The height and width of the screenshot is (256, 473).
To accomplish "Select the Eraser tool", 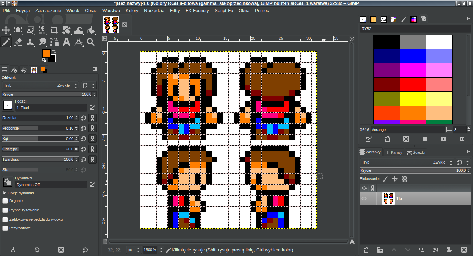I will [x=18, y=42].
